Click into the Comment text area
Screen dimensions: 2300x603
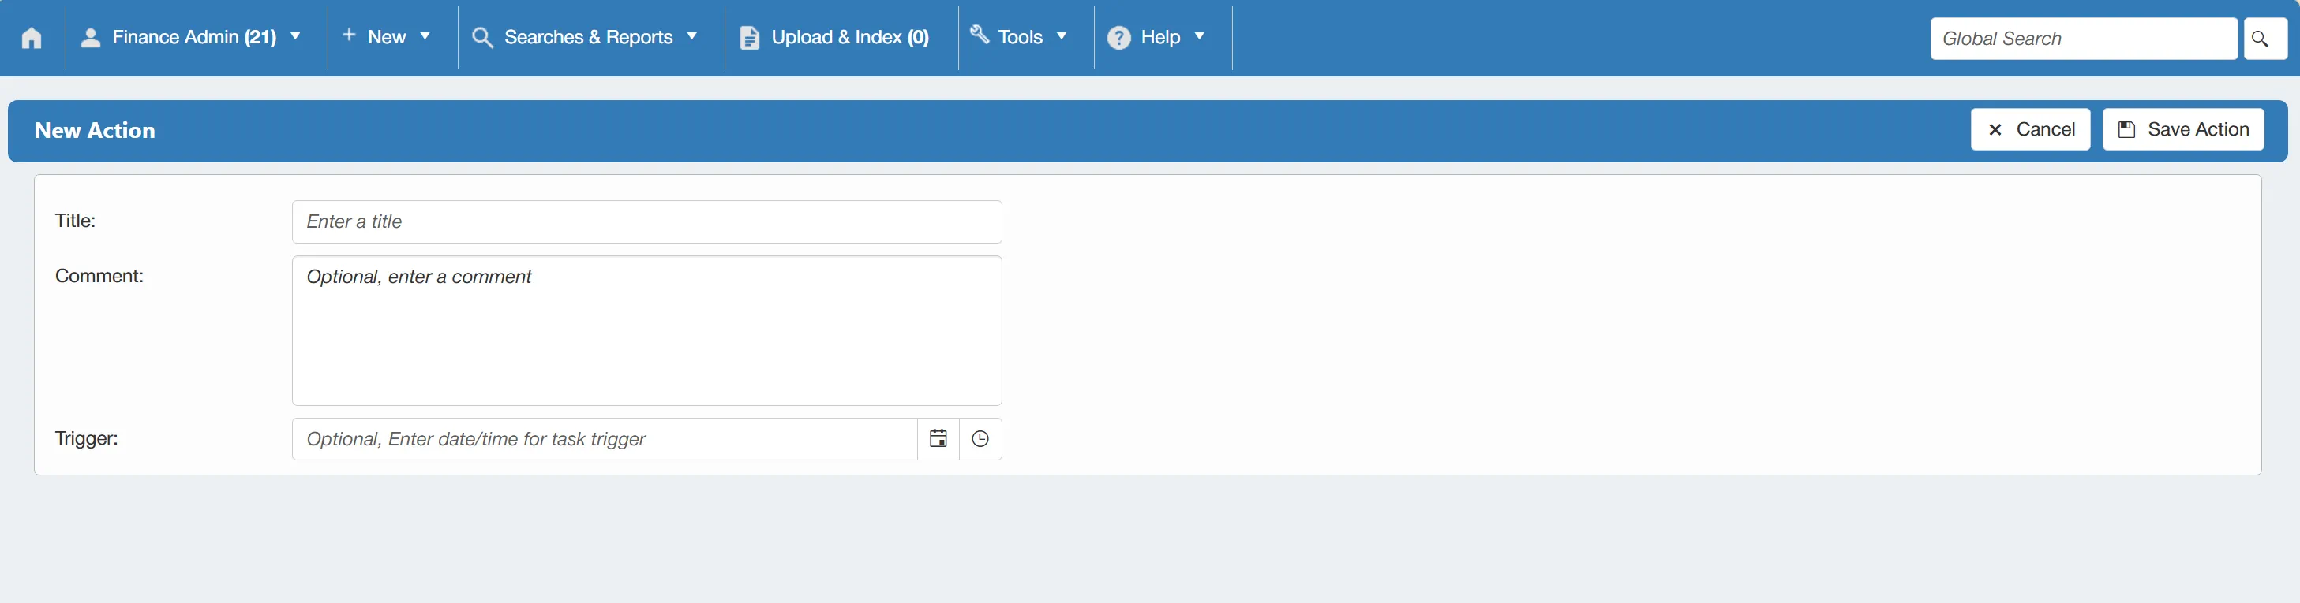pos(646,331)
